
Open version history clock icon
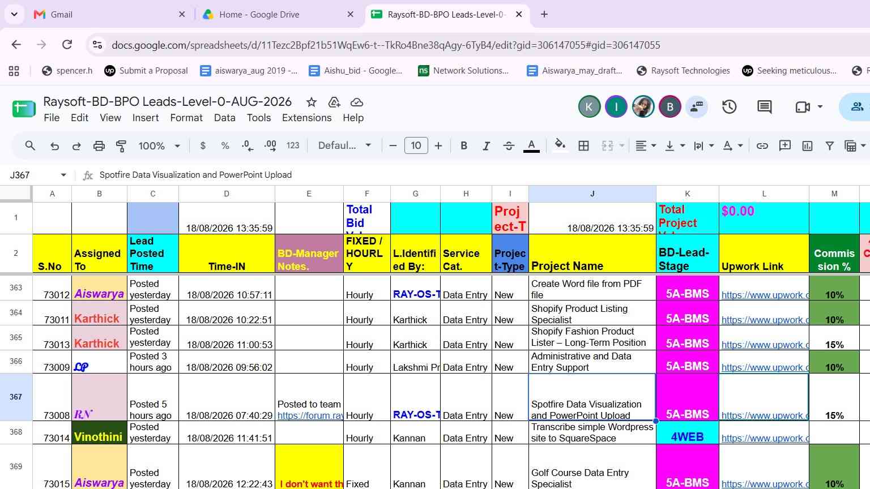(730, 106)
